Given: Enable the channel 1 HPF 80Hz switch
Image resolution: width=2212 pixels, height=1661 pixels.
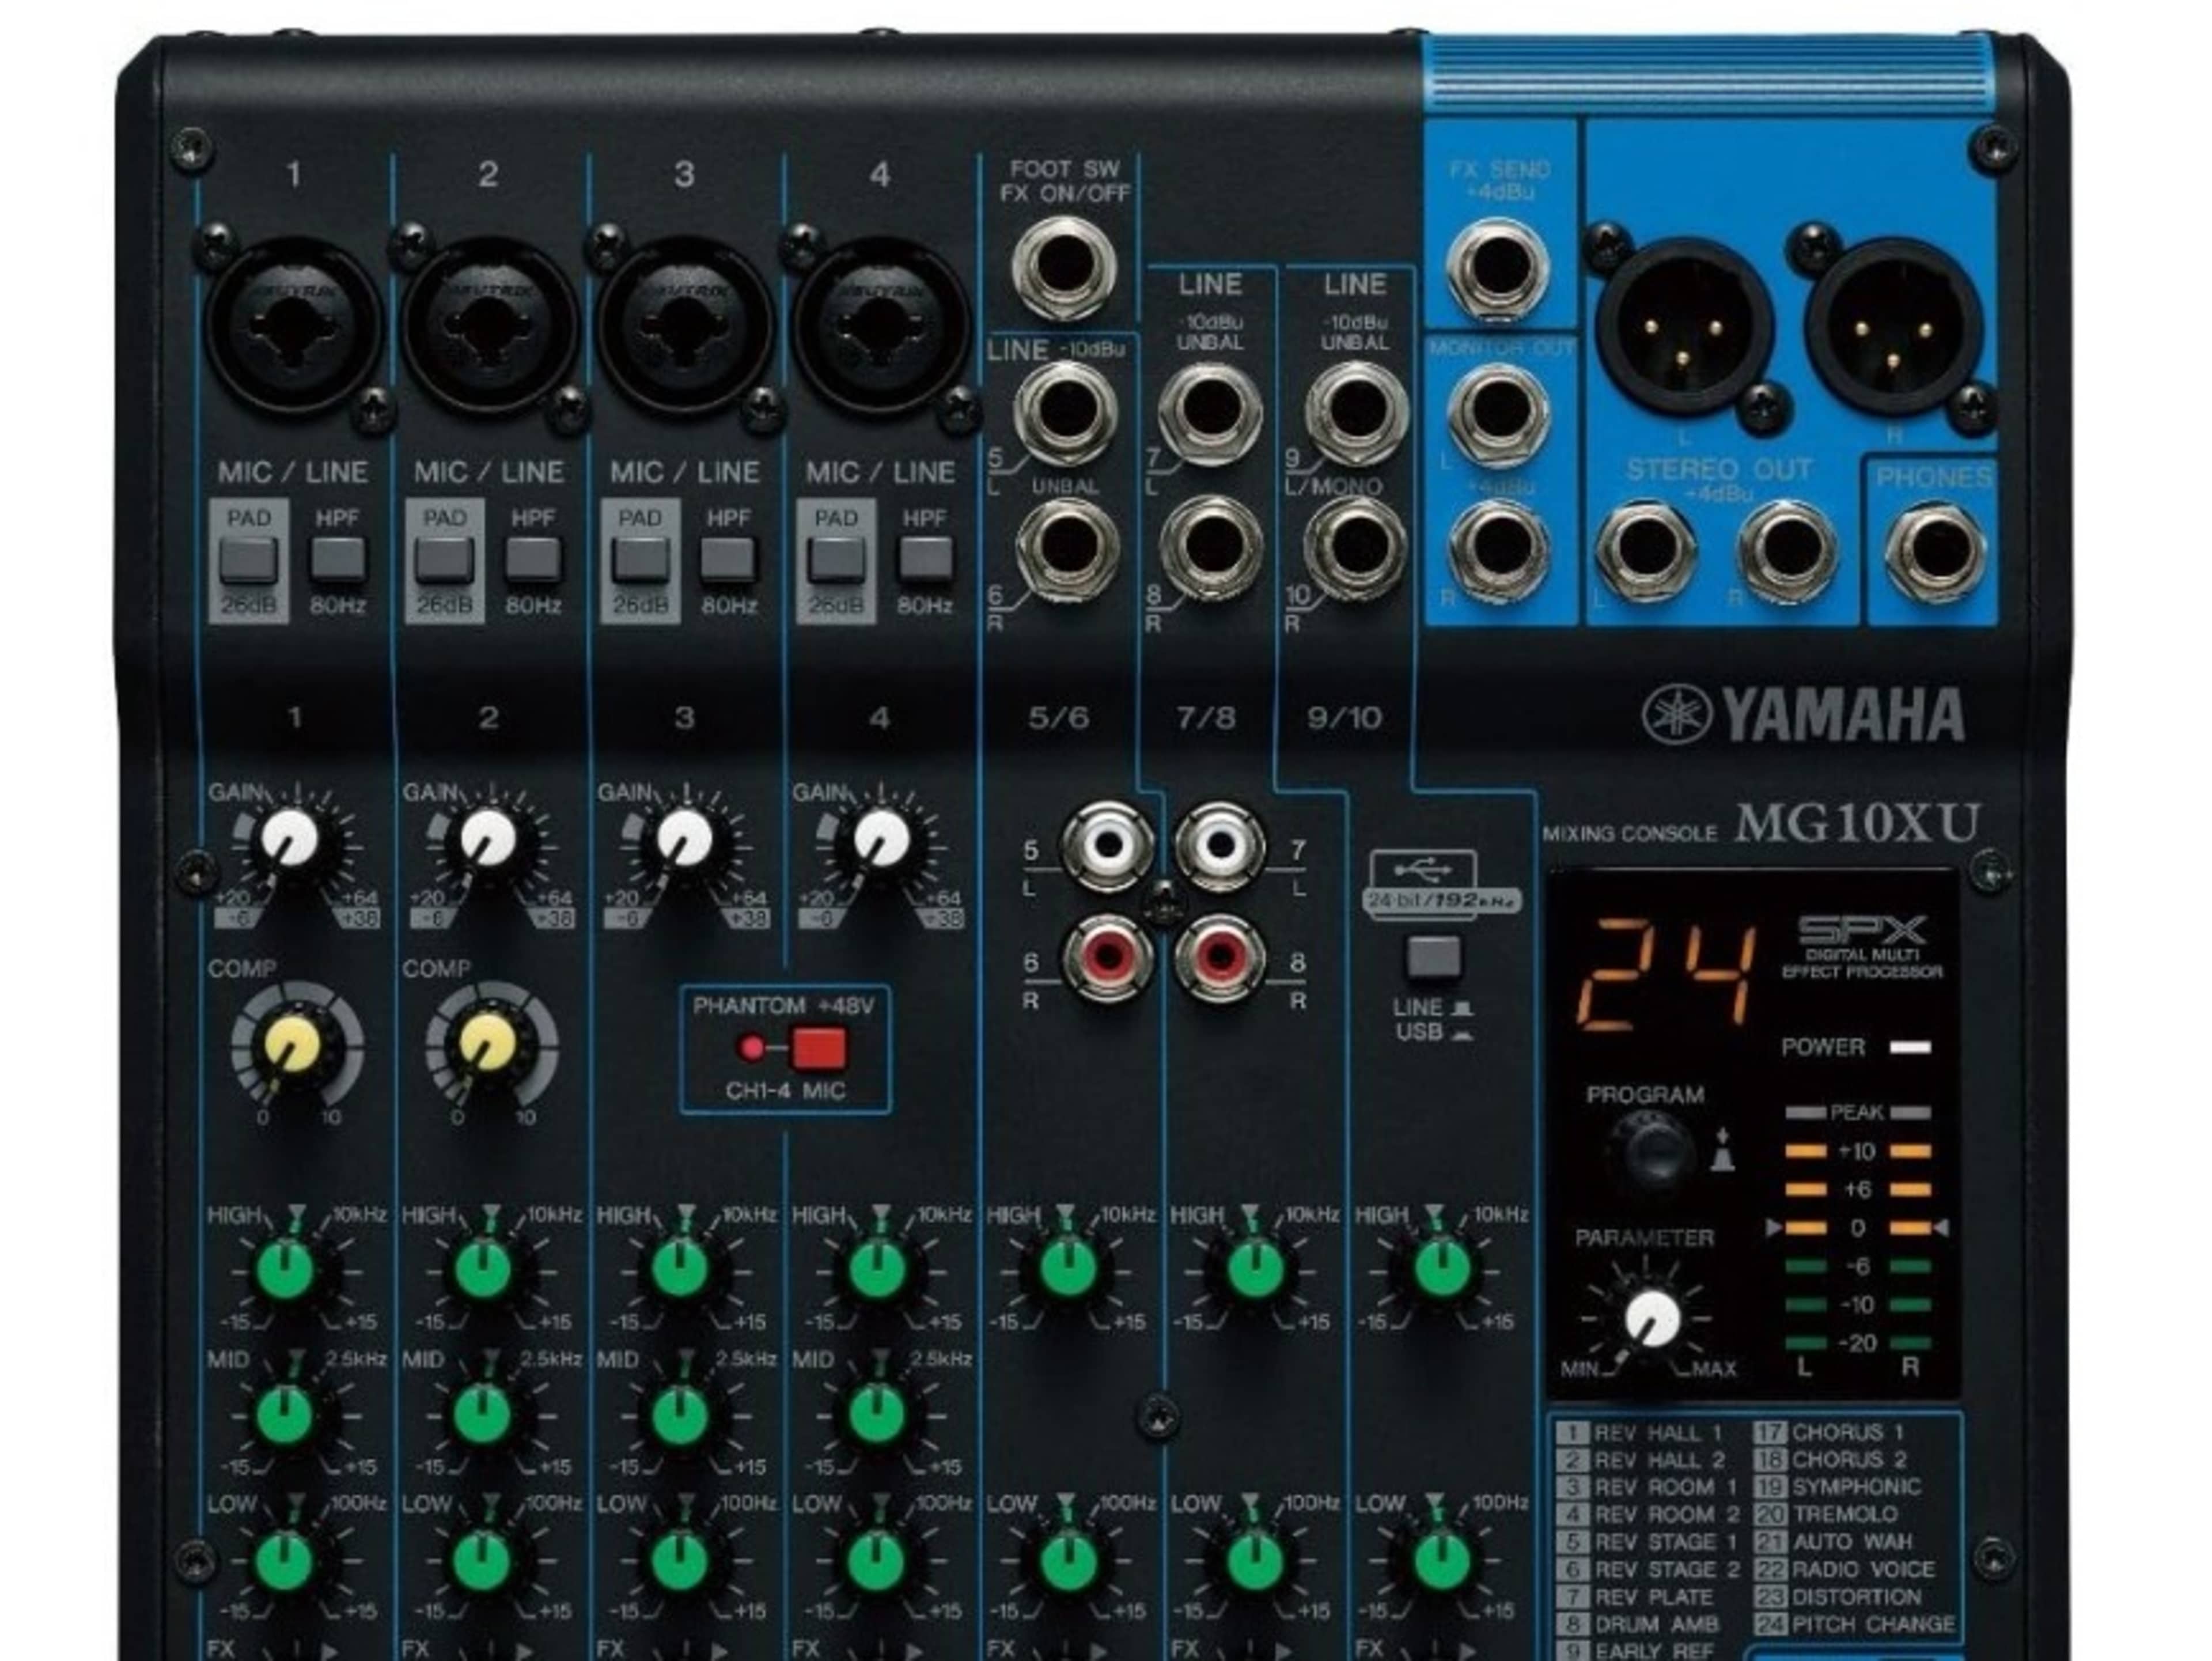Looking at the screenshot, I should [x=338, y=559].
